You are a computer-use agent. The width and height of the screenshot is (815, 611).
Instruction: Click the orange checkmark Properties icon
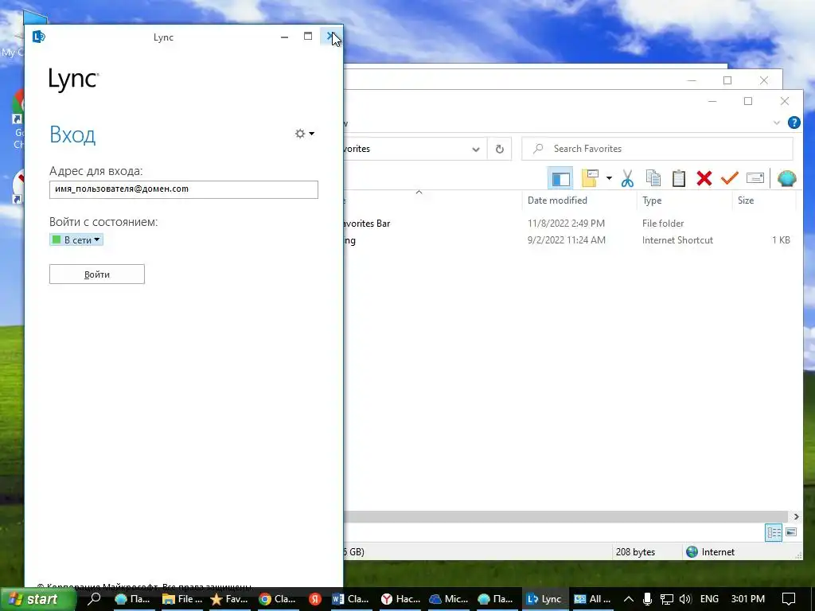click(x=729, y=178)
